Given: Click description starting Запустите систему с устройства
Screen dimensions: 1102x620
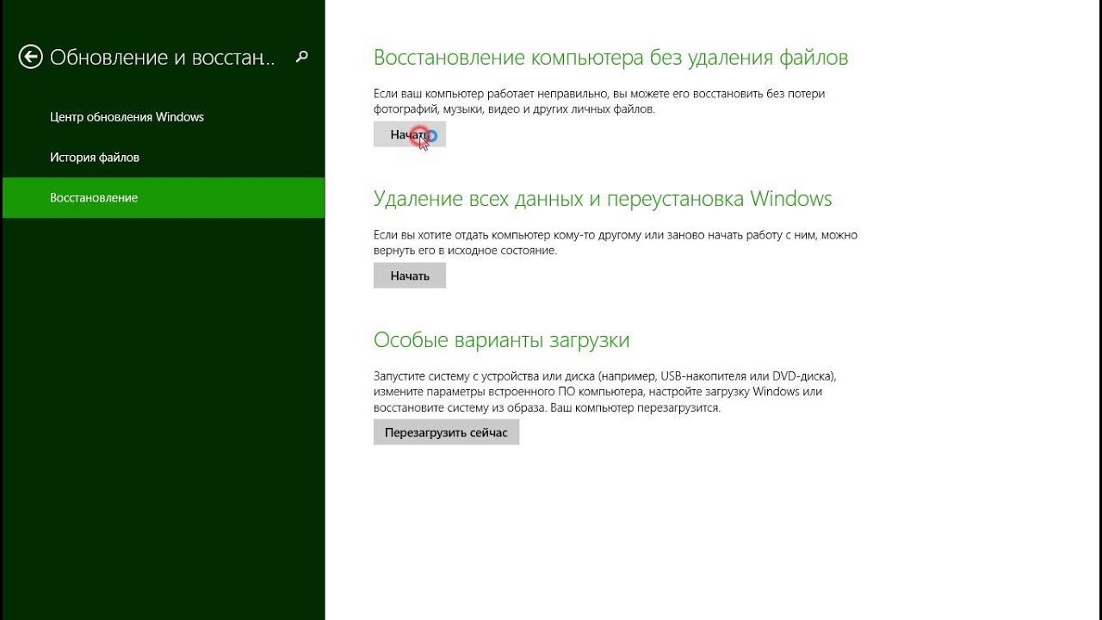Looking at the screenshot, I should point(605,392).
